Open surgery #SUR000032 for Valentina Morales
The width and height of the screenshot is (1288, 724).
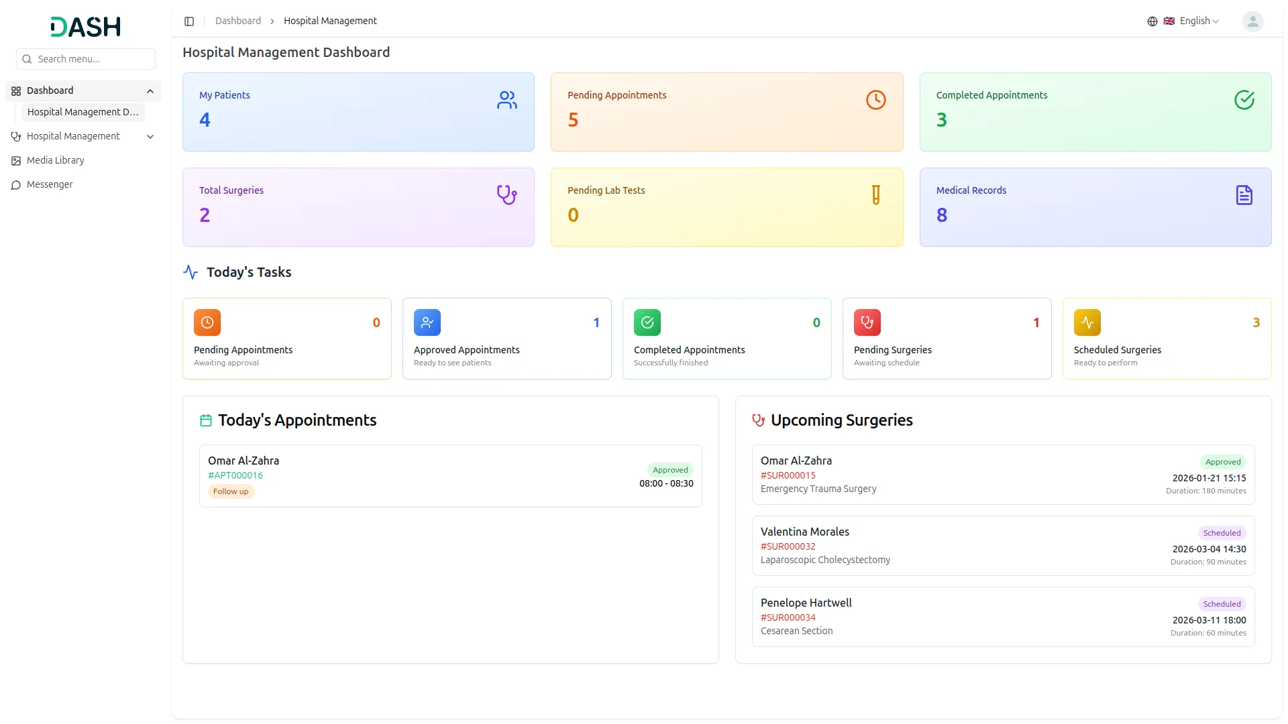tap(788, 546)
